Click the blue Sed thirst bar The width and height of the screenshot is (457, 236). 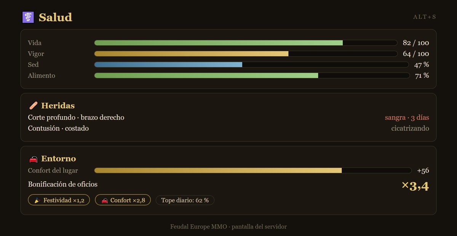coord(251,65)
